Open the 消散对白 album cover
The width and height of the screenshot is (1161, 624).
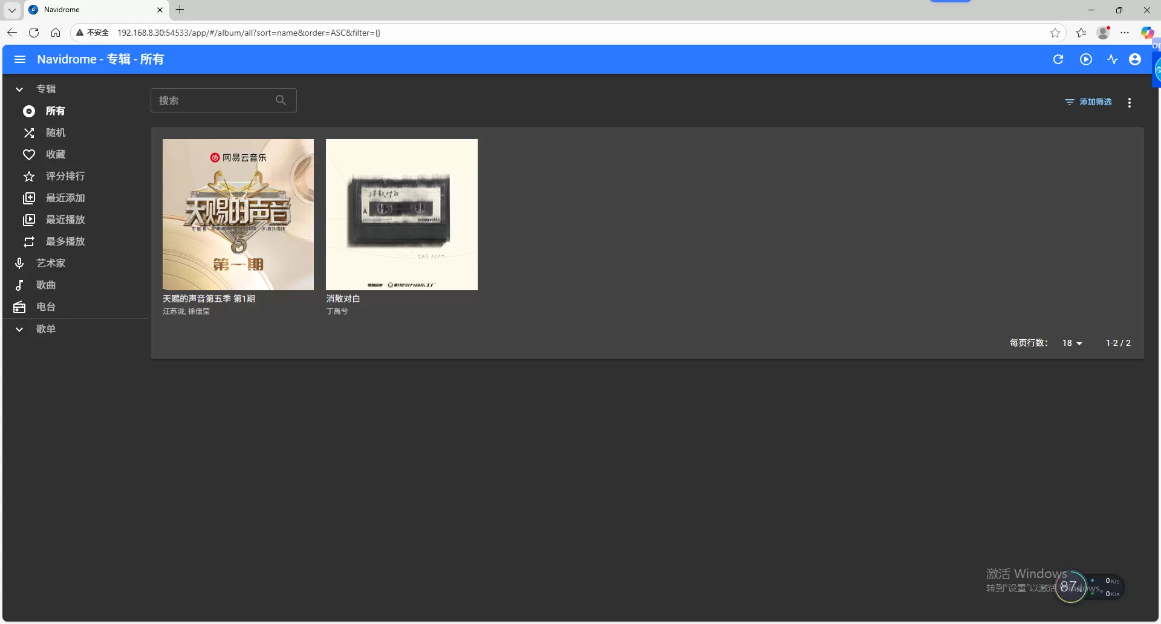[402, 215]
